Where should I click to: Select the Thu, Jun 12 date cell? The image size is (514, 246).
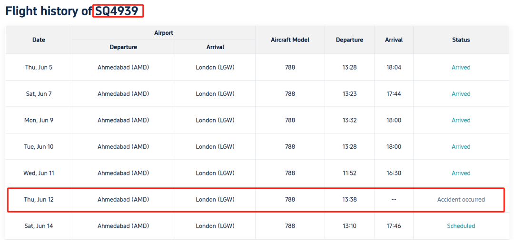tap(39, 200)
